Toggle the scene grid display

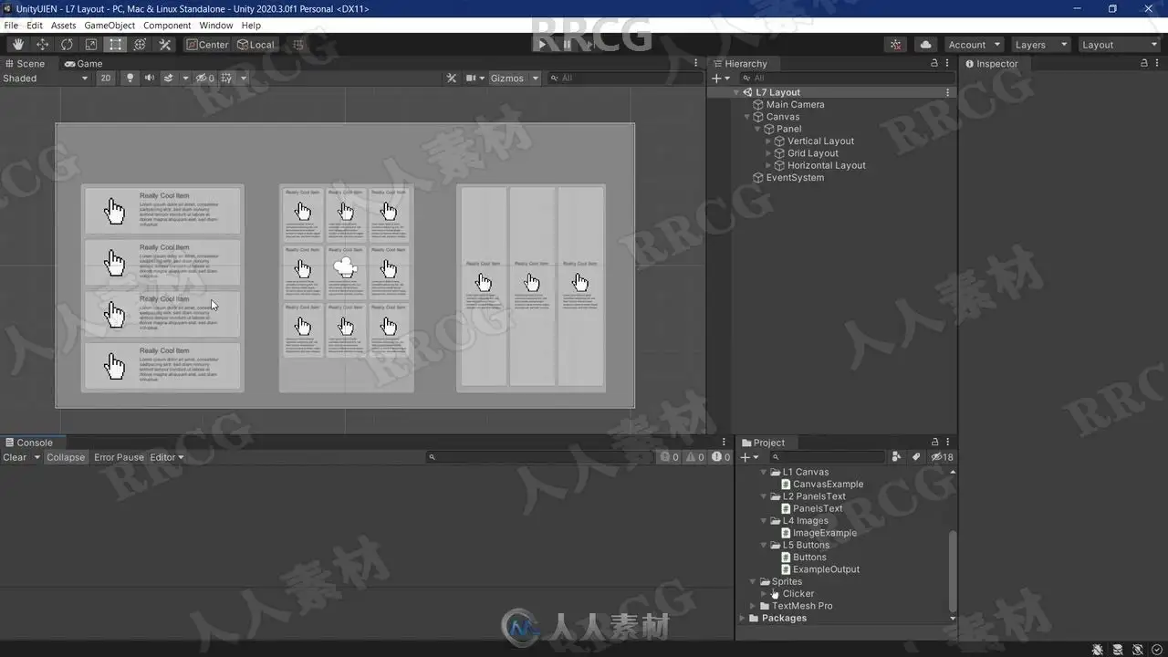(227, 78)
